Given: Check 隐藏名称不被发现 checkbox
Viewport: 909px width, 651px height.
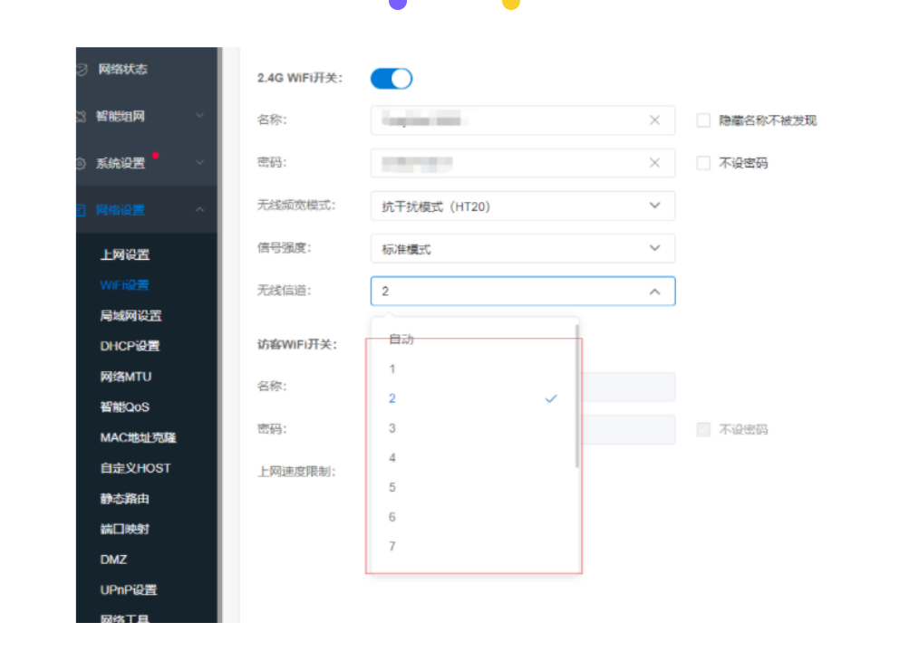Looking at the screenshot, I should [x=703, y=120].
